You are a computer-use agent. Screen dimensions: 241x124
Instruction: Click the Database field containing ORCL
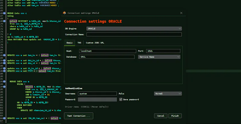107,57
